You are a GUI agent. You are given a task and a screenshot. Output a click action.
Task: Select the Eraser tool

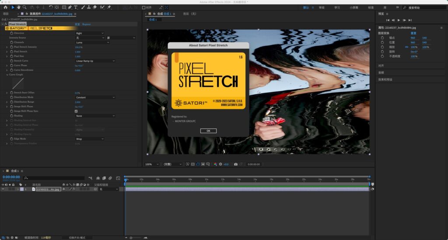[x=95, y=7]
